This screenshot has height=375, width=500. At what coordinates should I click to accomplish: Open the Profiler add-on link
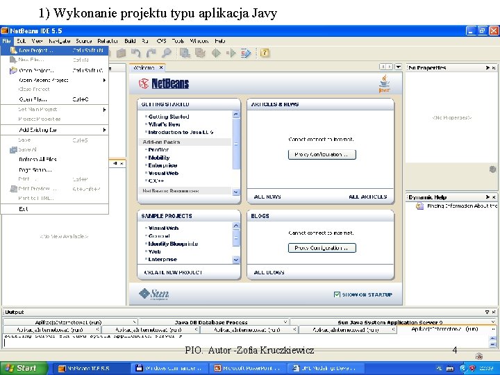158,149
